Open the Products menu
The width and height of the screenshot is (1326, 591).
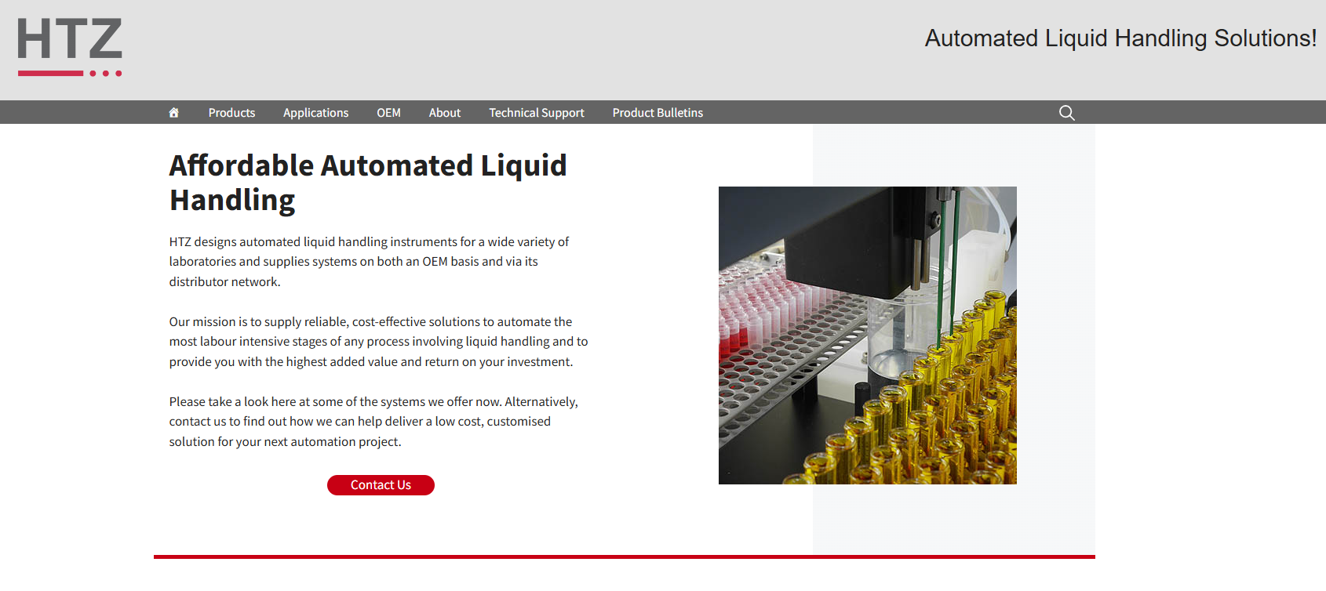click(x=231, y=113)
